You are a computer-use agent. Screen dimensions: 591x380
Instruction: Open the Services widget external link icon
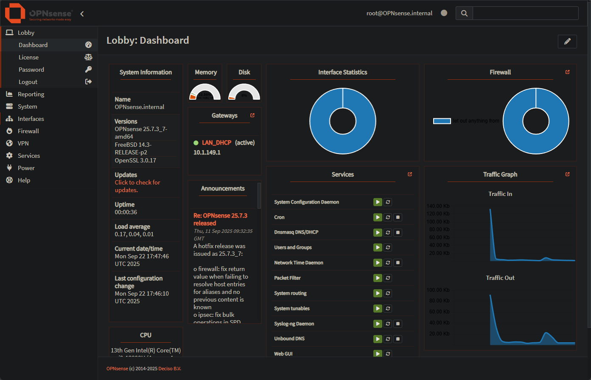409,174
